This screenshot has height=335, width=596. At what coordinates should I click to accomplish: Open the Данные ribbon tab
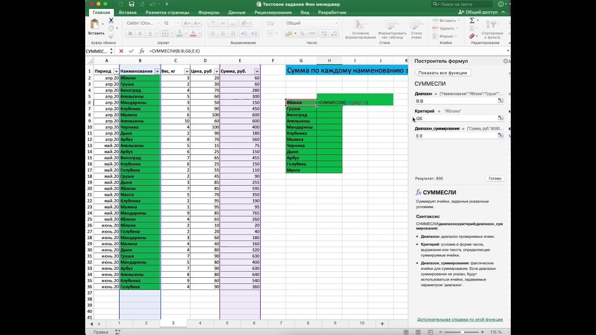point(237,13)
